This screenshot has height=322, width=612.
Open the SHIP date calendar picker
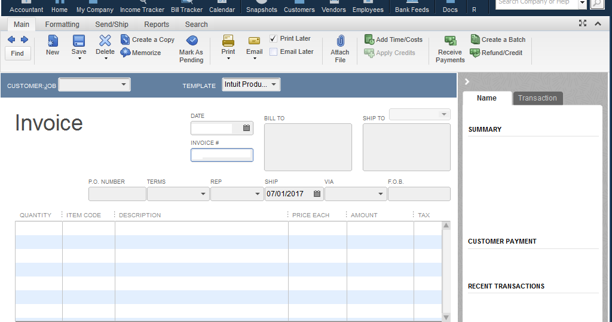pos(317,194)
